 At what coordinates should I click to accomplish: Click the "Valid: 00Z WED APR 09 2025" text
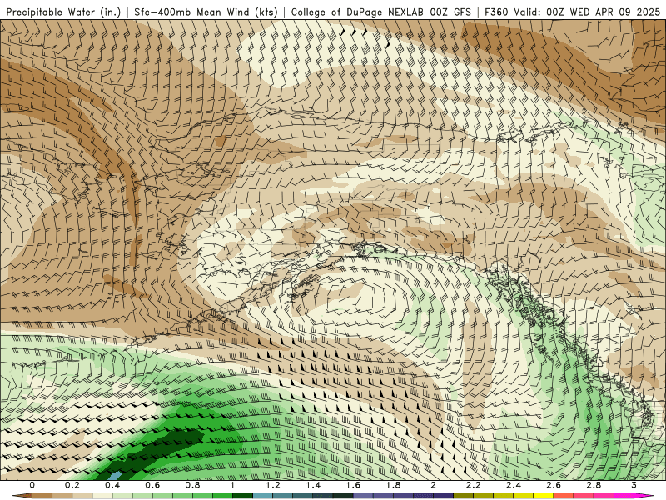coord(587,12)
